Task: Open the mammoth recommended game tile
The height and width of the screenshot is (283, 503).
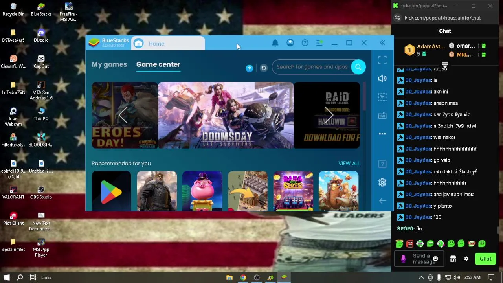Action: pyautogui.click(x=338, y=191)
